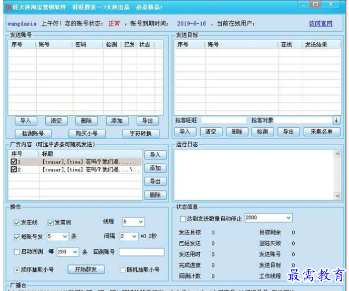The image size is (349, 291).
Task: Click the 检测 column header in 发送账号
Action: tap(111, 45)
